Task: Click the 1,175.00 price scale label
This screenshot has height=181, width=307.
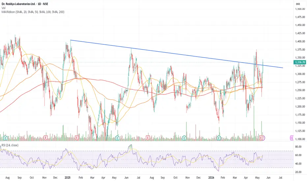Action: (x=300, y=115)
